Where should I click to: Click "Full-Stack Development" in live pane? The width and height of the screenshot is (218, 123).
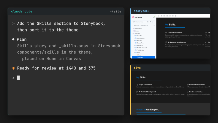click(197, 85)
